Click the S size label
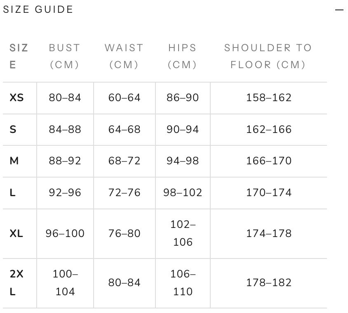The image size is (348, 313). [13, 129]
